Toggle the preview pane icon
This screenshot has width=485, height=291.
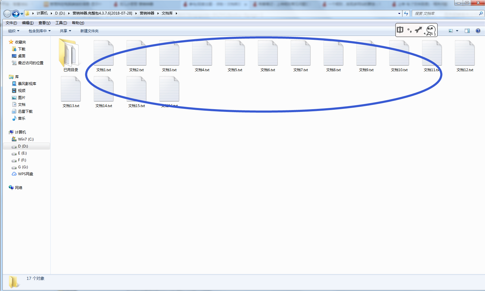pos(467,31)
